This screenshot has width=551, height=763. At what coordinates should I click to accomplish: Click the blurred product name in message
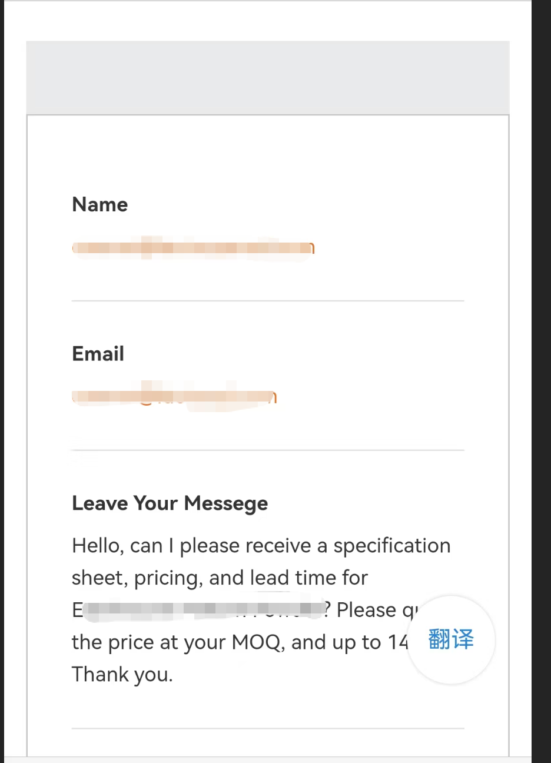click(203, 610)
